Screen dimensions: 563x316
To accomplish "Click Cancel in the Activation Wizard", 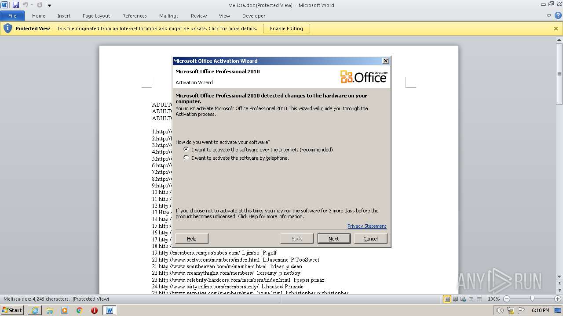I will (x=370, y=238).
